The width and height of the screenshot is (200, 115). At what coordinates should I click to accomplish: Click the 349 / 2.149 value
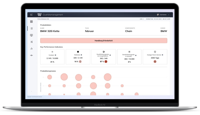(78, 58)
